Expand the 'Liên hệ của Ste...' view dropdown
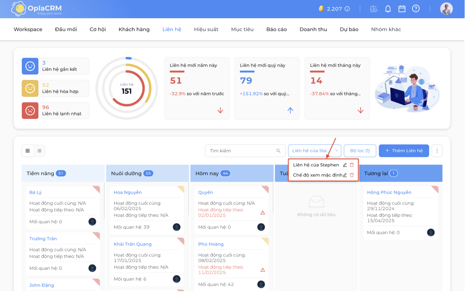The height and width of the screenshot is (292, 465). pyautogui.click(x=314, y=151)
